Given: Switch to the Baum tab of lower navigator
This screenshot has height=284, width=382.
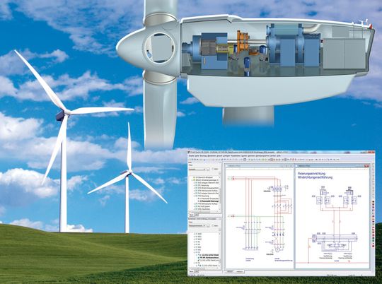Looking at the screenshot, I should [191, 271].
